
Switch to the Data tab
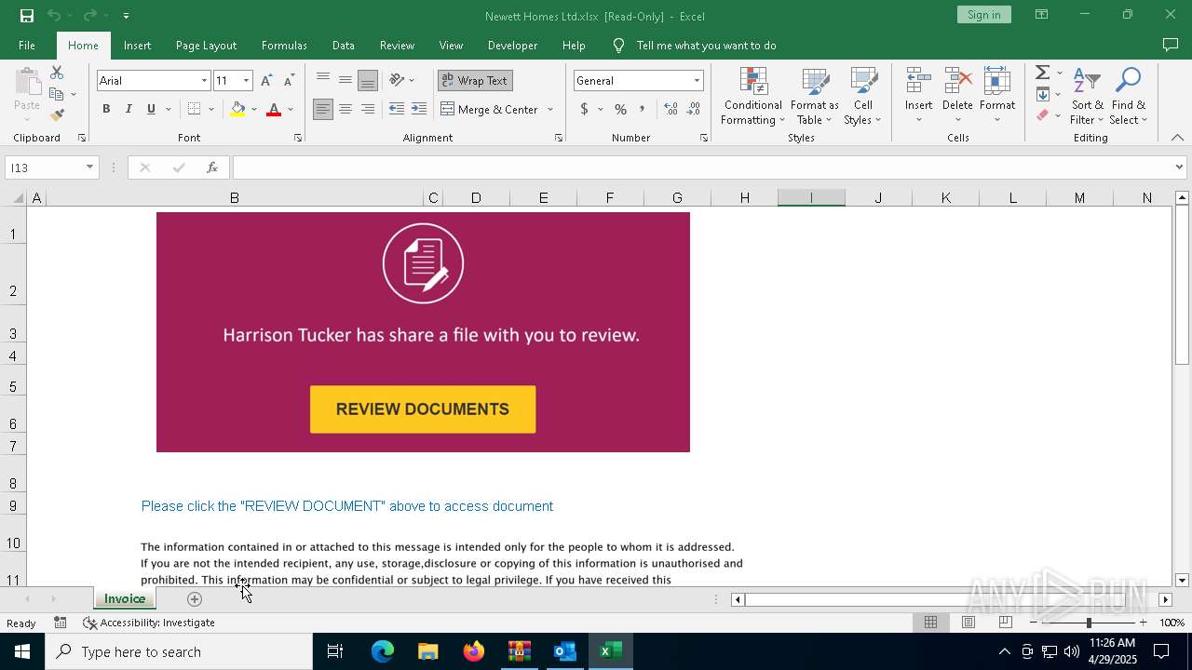coord(343,45)
